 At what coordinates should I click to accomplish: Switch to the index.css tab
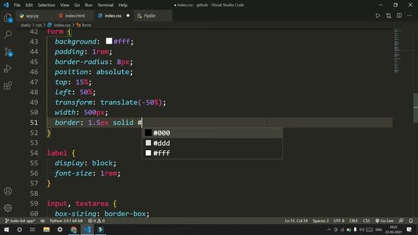pos(113,16)
